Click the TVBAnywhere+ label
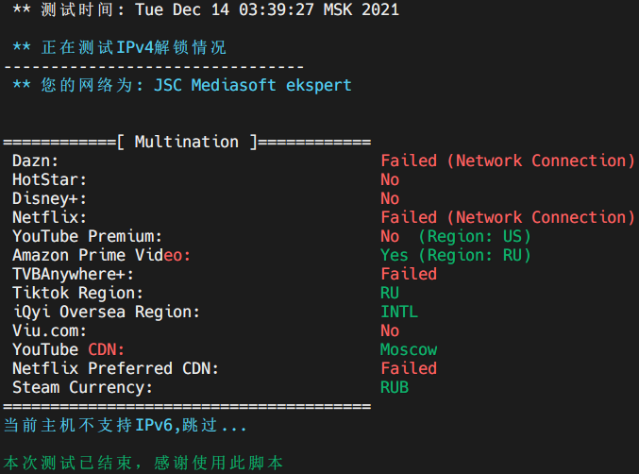Screen dimensions: 639x474 pyautogui.click(x=73, y=274)
